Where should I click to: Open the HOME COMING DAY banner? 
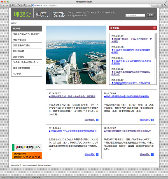27,147
